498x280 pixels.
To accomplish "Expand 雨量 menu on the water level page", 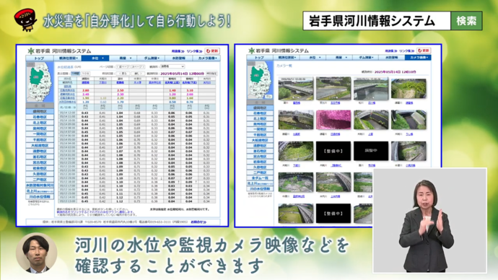I will tap(123, 58).
